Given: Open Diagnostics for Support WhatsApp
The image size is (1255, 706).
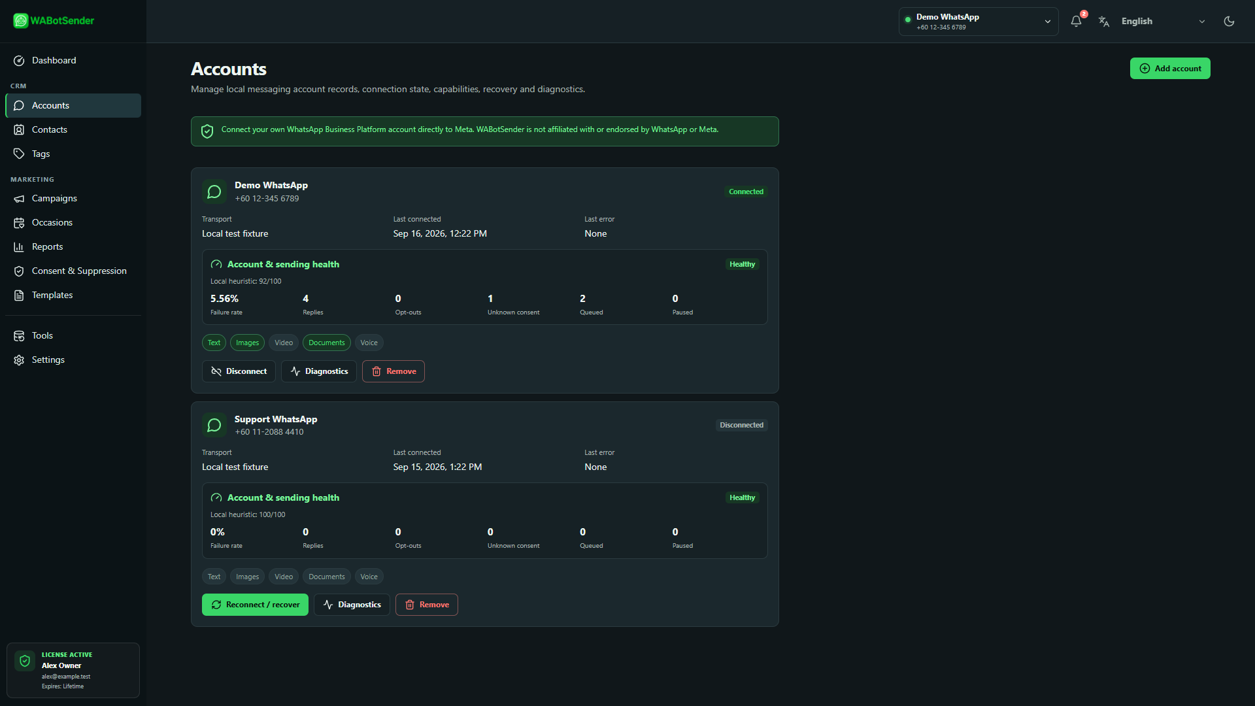Looking at the screenshot, I should coord(352,605).
